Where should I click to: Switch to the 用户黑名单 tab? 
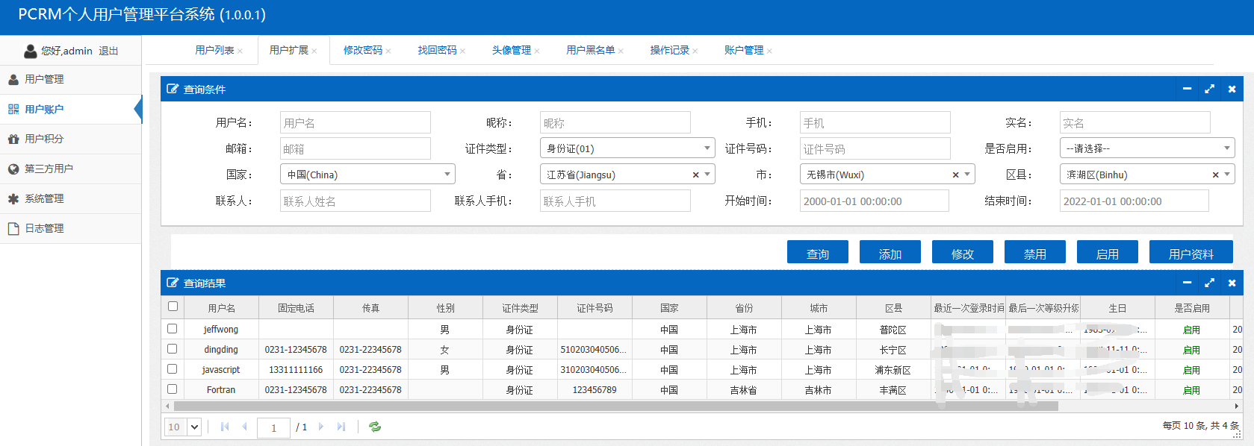coord(590,50)
